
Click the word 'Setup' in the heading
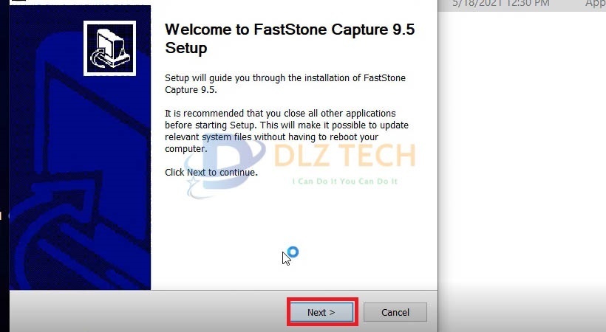pyautogui.click(x=186, y=48)
